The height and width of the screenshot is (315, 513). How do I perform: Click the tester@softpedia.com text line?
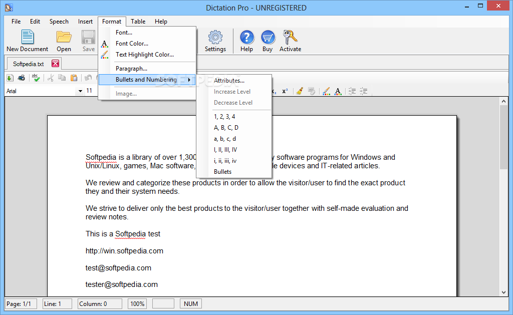point(122,284)
